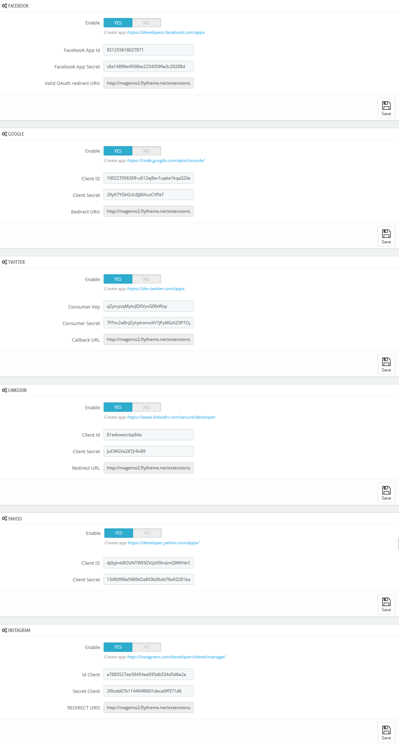
Task: Edit the LinkedIn Client Id field
Action: (149, 435)
